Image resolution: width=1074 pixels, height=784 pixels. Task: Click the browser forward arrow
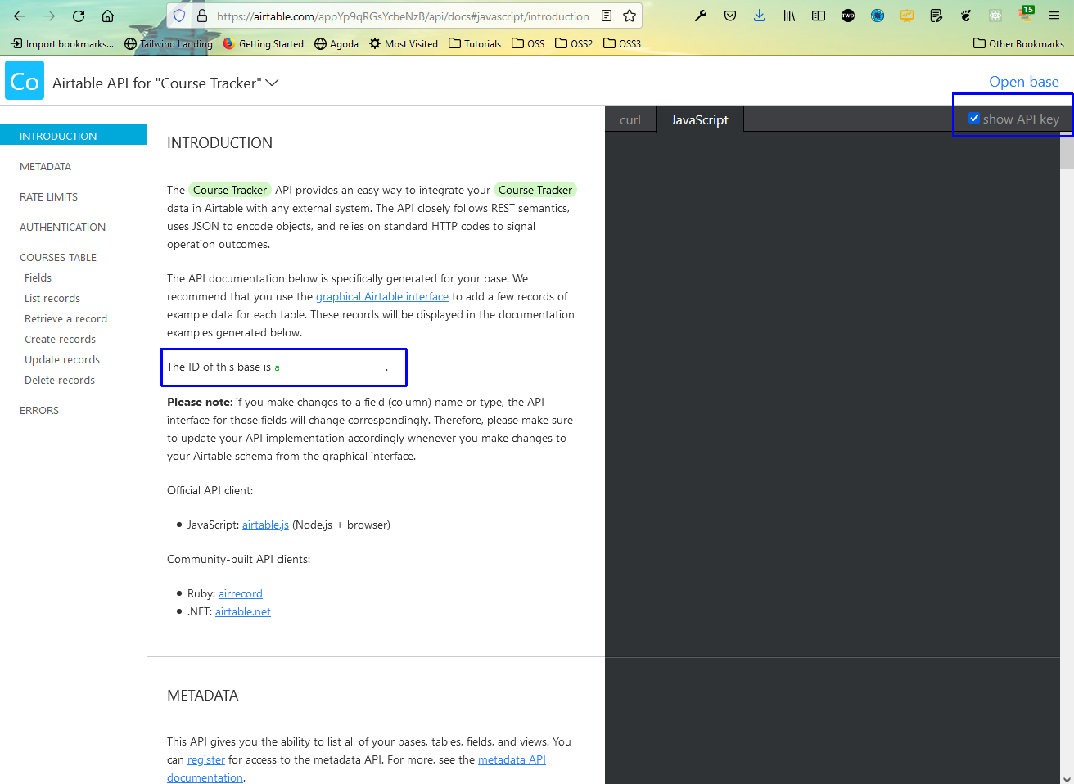(49, 16)
